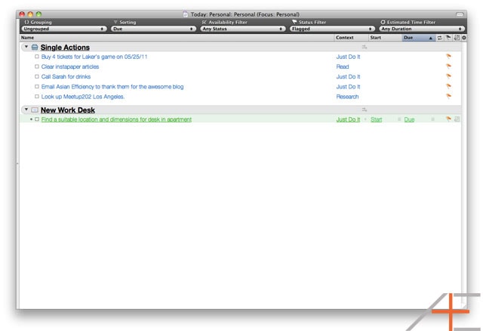Click project type icon in New Work Desk row
483x331 pixels.
(x=365, y=110)
